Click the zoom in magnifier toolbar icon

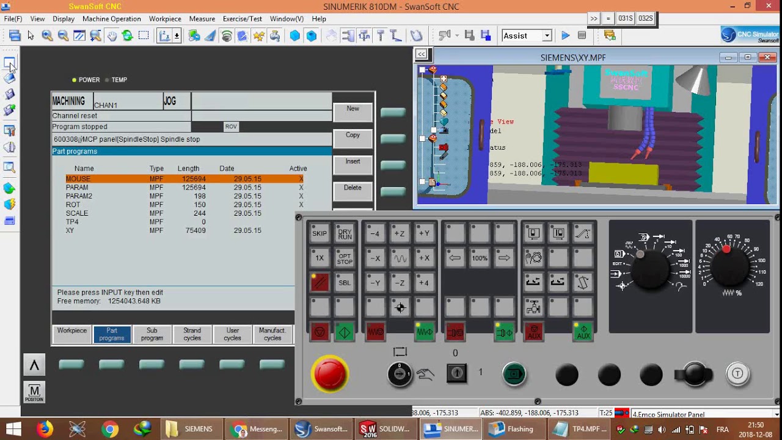(47, 35)
